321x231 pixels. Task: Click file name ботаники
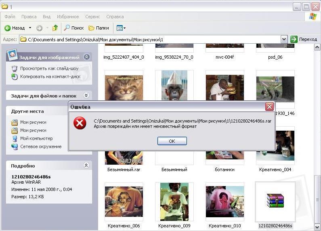point(224,170)
